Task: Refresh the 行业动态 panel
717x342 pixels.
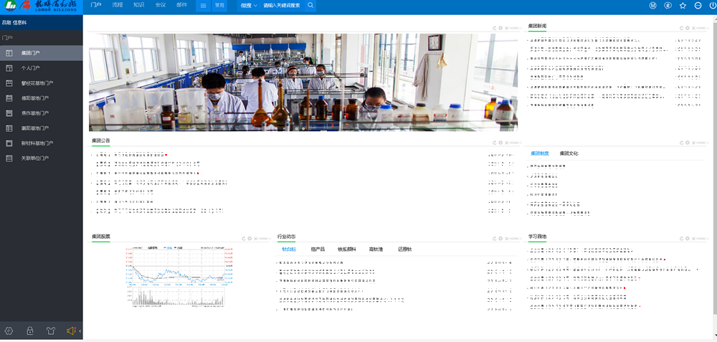Action: pos(495,238)
